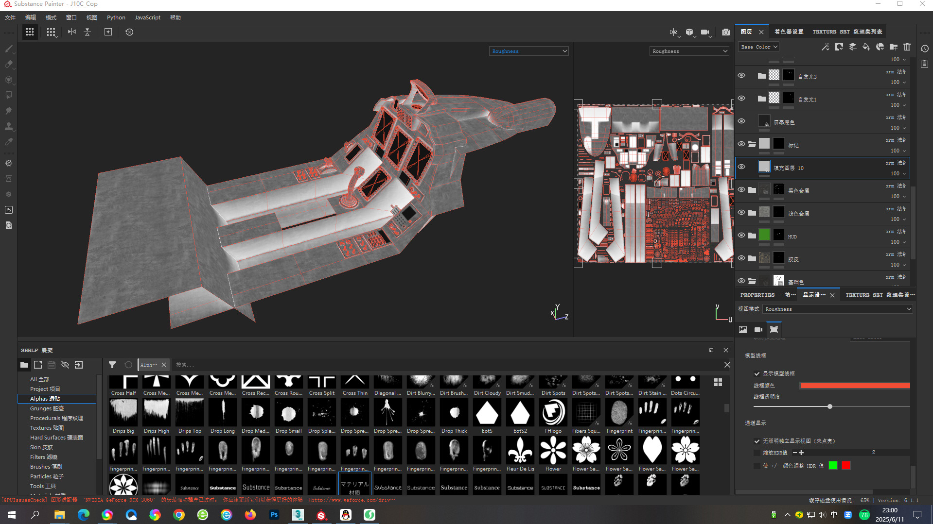
Task: Select the Smudge tool
Action: [x=9, y=111]
